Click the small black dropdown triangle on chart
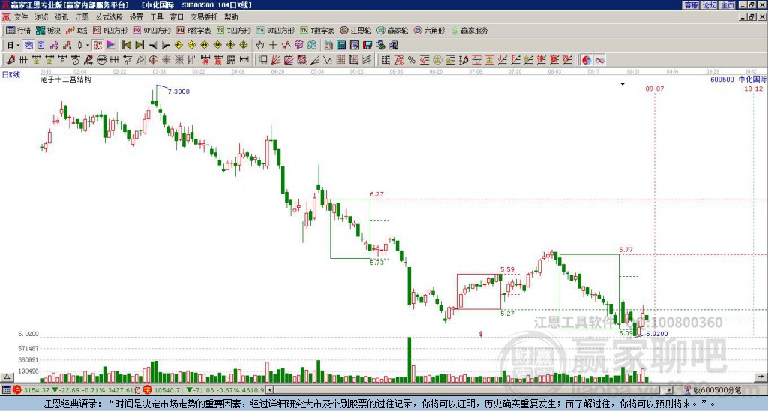 tap(622, 84)
